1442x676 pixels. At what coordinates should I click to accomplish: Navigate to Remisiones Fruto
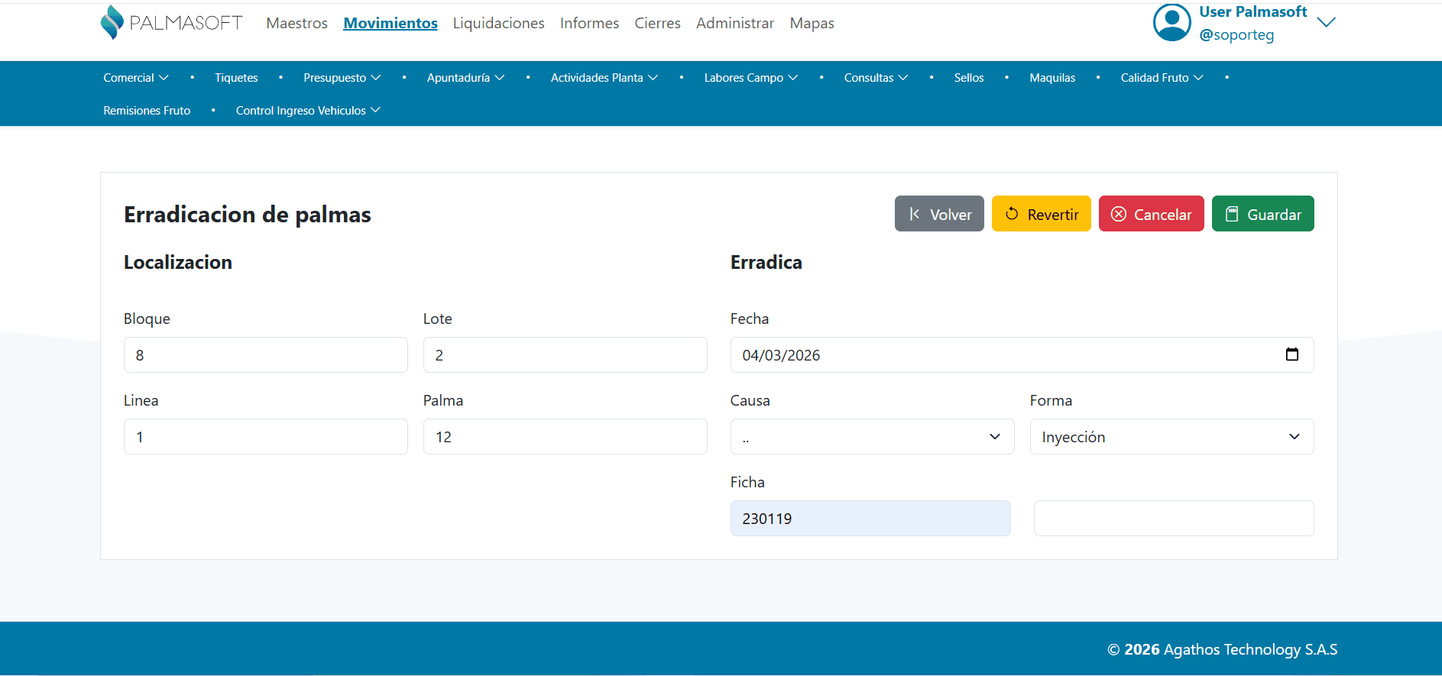coord(147,111)
